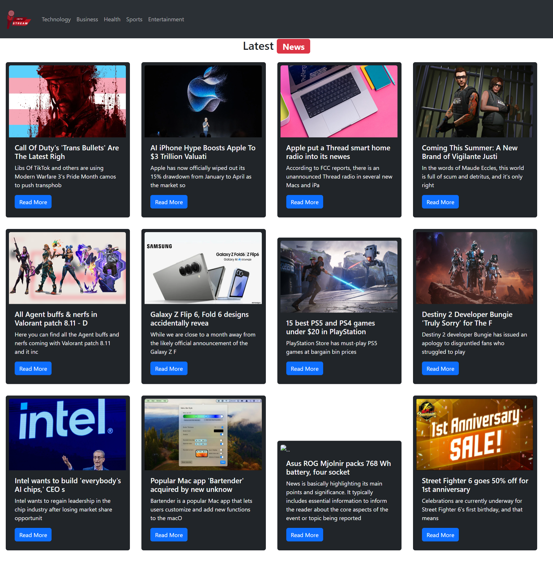This screenshot has width=553, height=561.
Task: Click the title 'Destiny 2 Developer Bungie 'Truly Sorry''
Action: 467,319
